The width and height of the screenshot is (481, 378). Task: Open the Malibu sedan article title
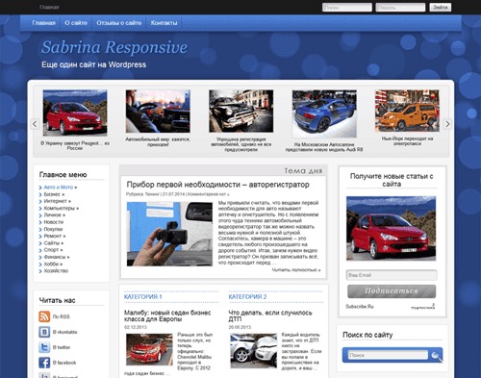[167, 315]
